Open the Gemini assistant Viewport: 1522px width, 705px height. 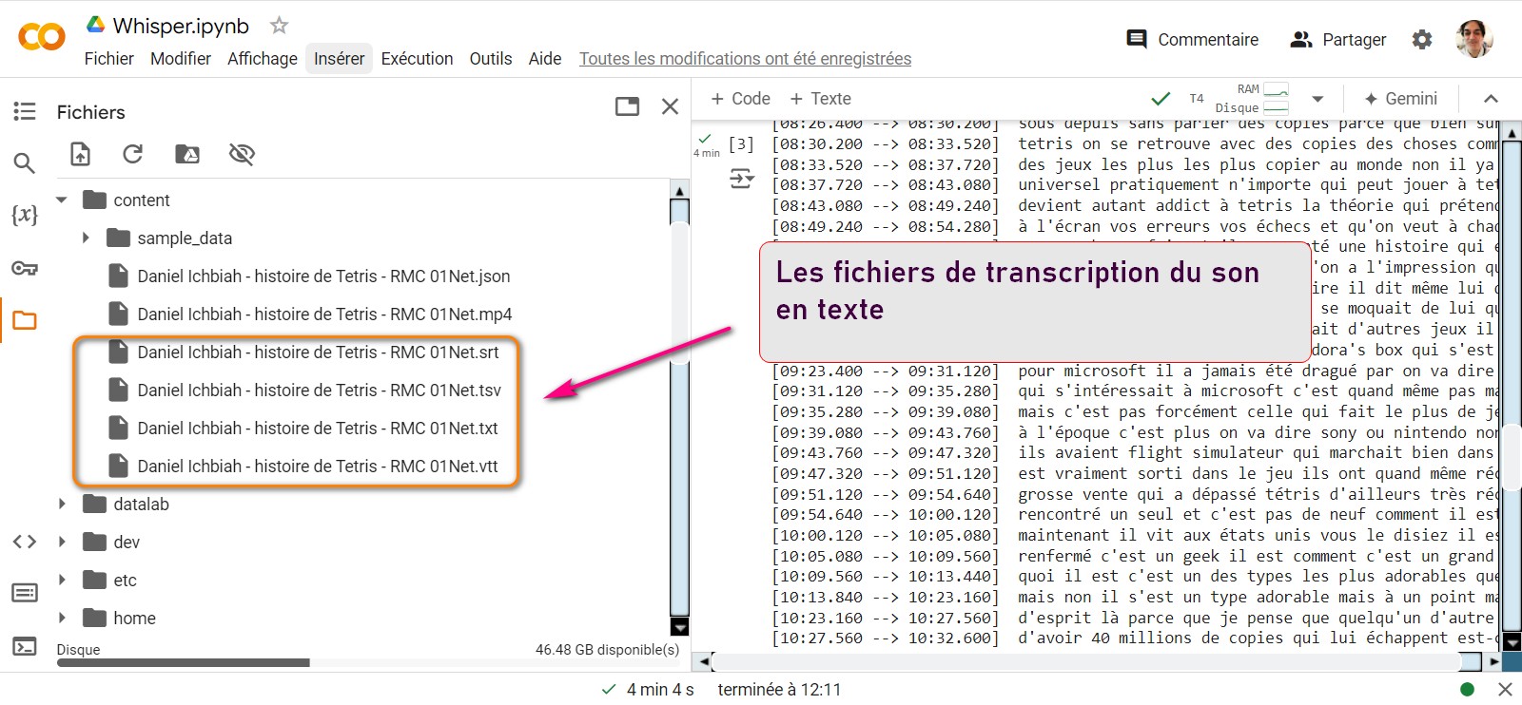1400,99
